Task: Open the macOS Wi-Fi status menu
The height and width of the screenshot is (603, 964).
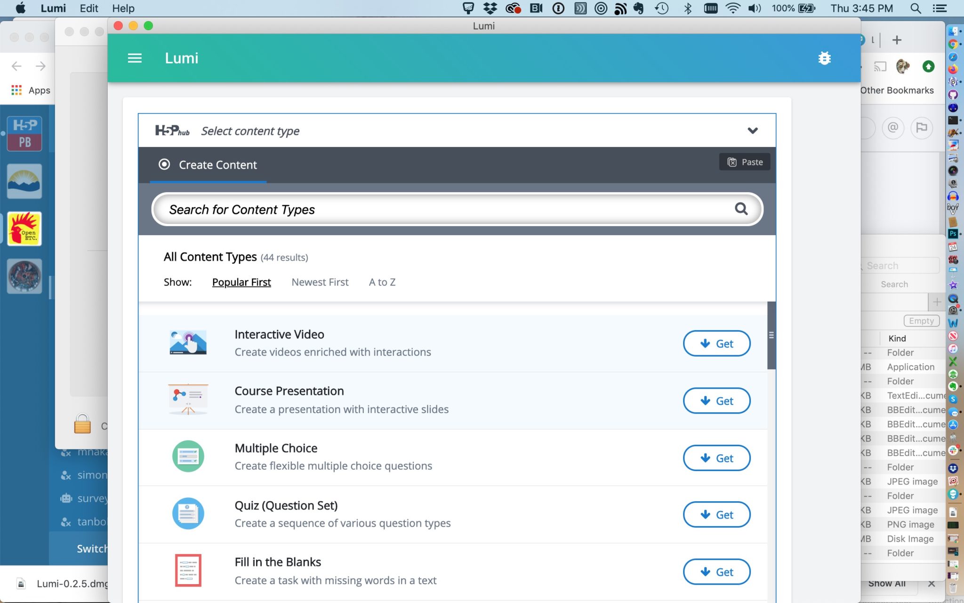Action: (732, 8)
